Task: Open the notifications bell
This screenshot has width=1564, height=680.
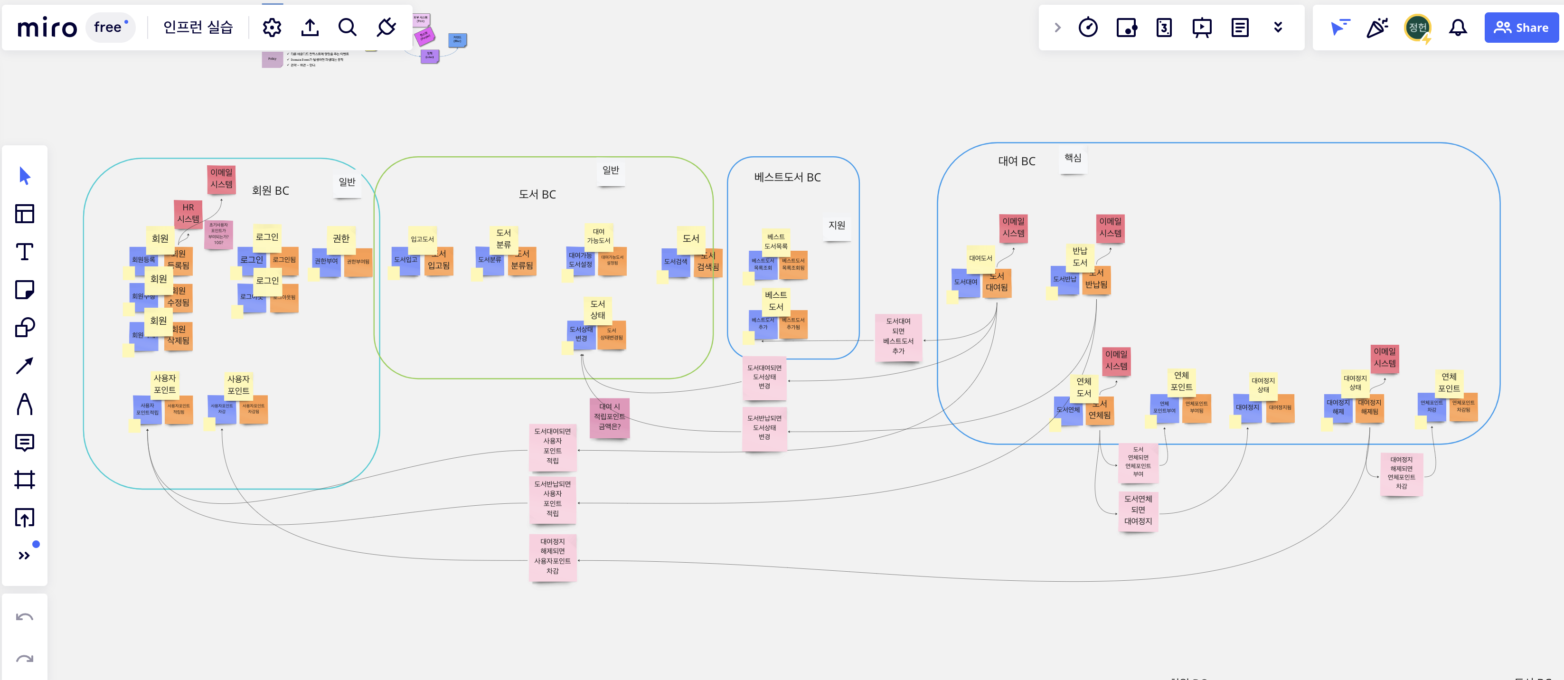Action: click(1458, 28)
